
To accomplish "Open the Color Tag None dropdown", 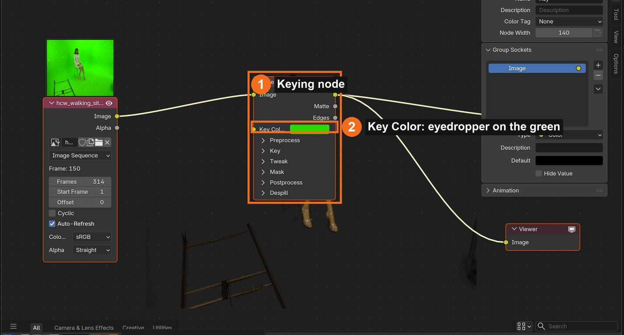I will point(569,22).
